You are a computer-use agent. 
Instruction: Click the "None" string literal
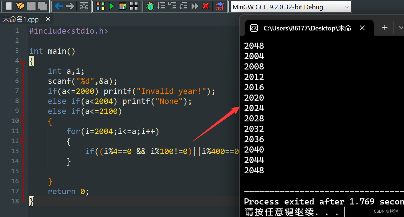[x=169, y=101]
